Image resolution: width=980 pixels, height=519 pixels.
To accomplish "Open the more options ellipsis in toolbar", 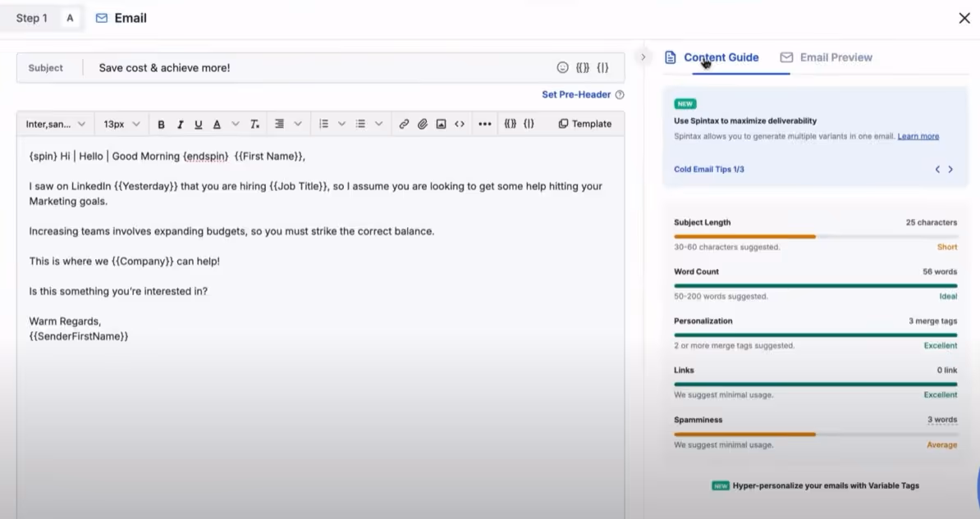I will point(484,123).
